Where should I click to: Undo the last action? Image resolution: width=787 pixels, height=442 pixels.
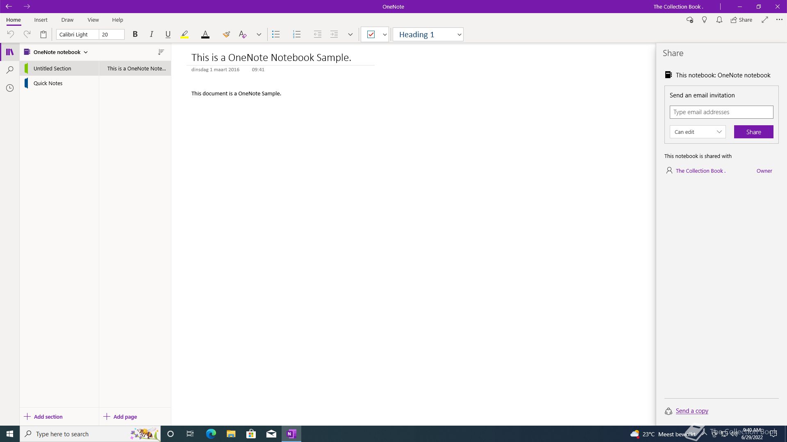11,34
